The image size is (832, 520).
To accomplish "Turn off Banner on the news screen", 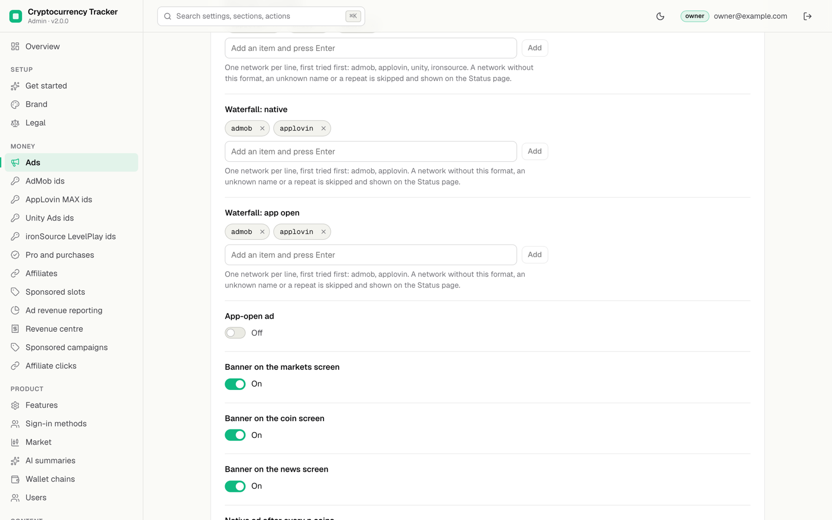I will click(x=235, y=486).
